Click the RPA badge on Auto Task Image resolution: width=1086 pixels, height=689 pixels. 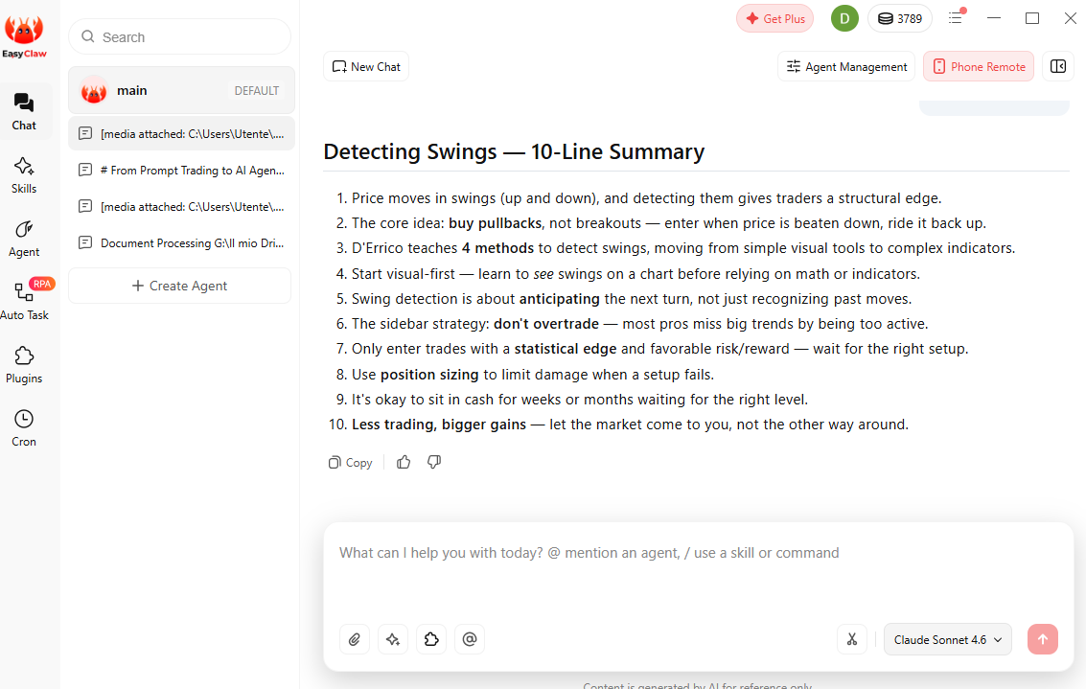42,284
